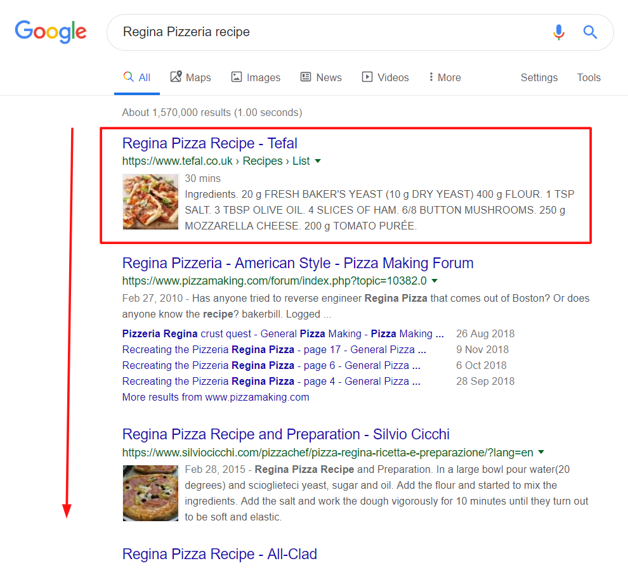Screen dimensions: 628x568
Task: Start voice search with the microphone icon
Action: 559,32
